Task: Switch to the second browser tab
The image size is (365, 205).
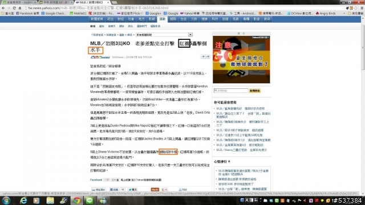Action: 56,2
